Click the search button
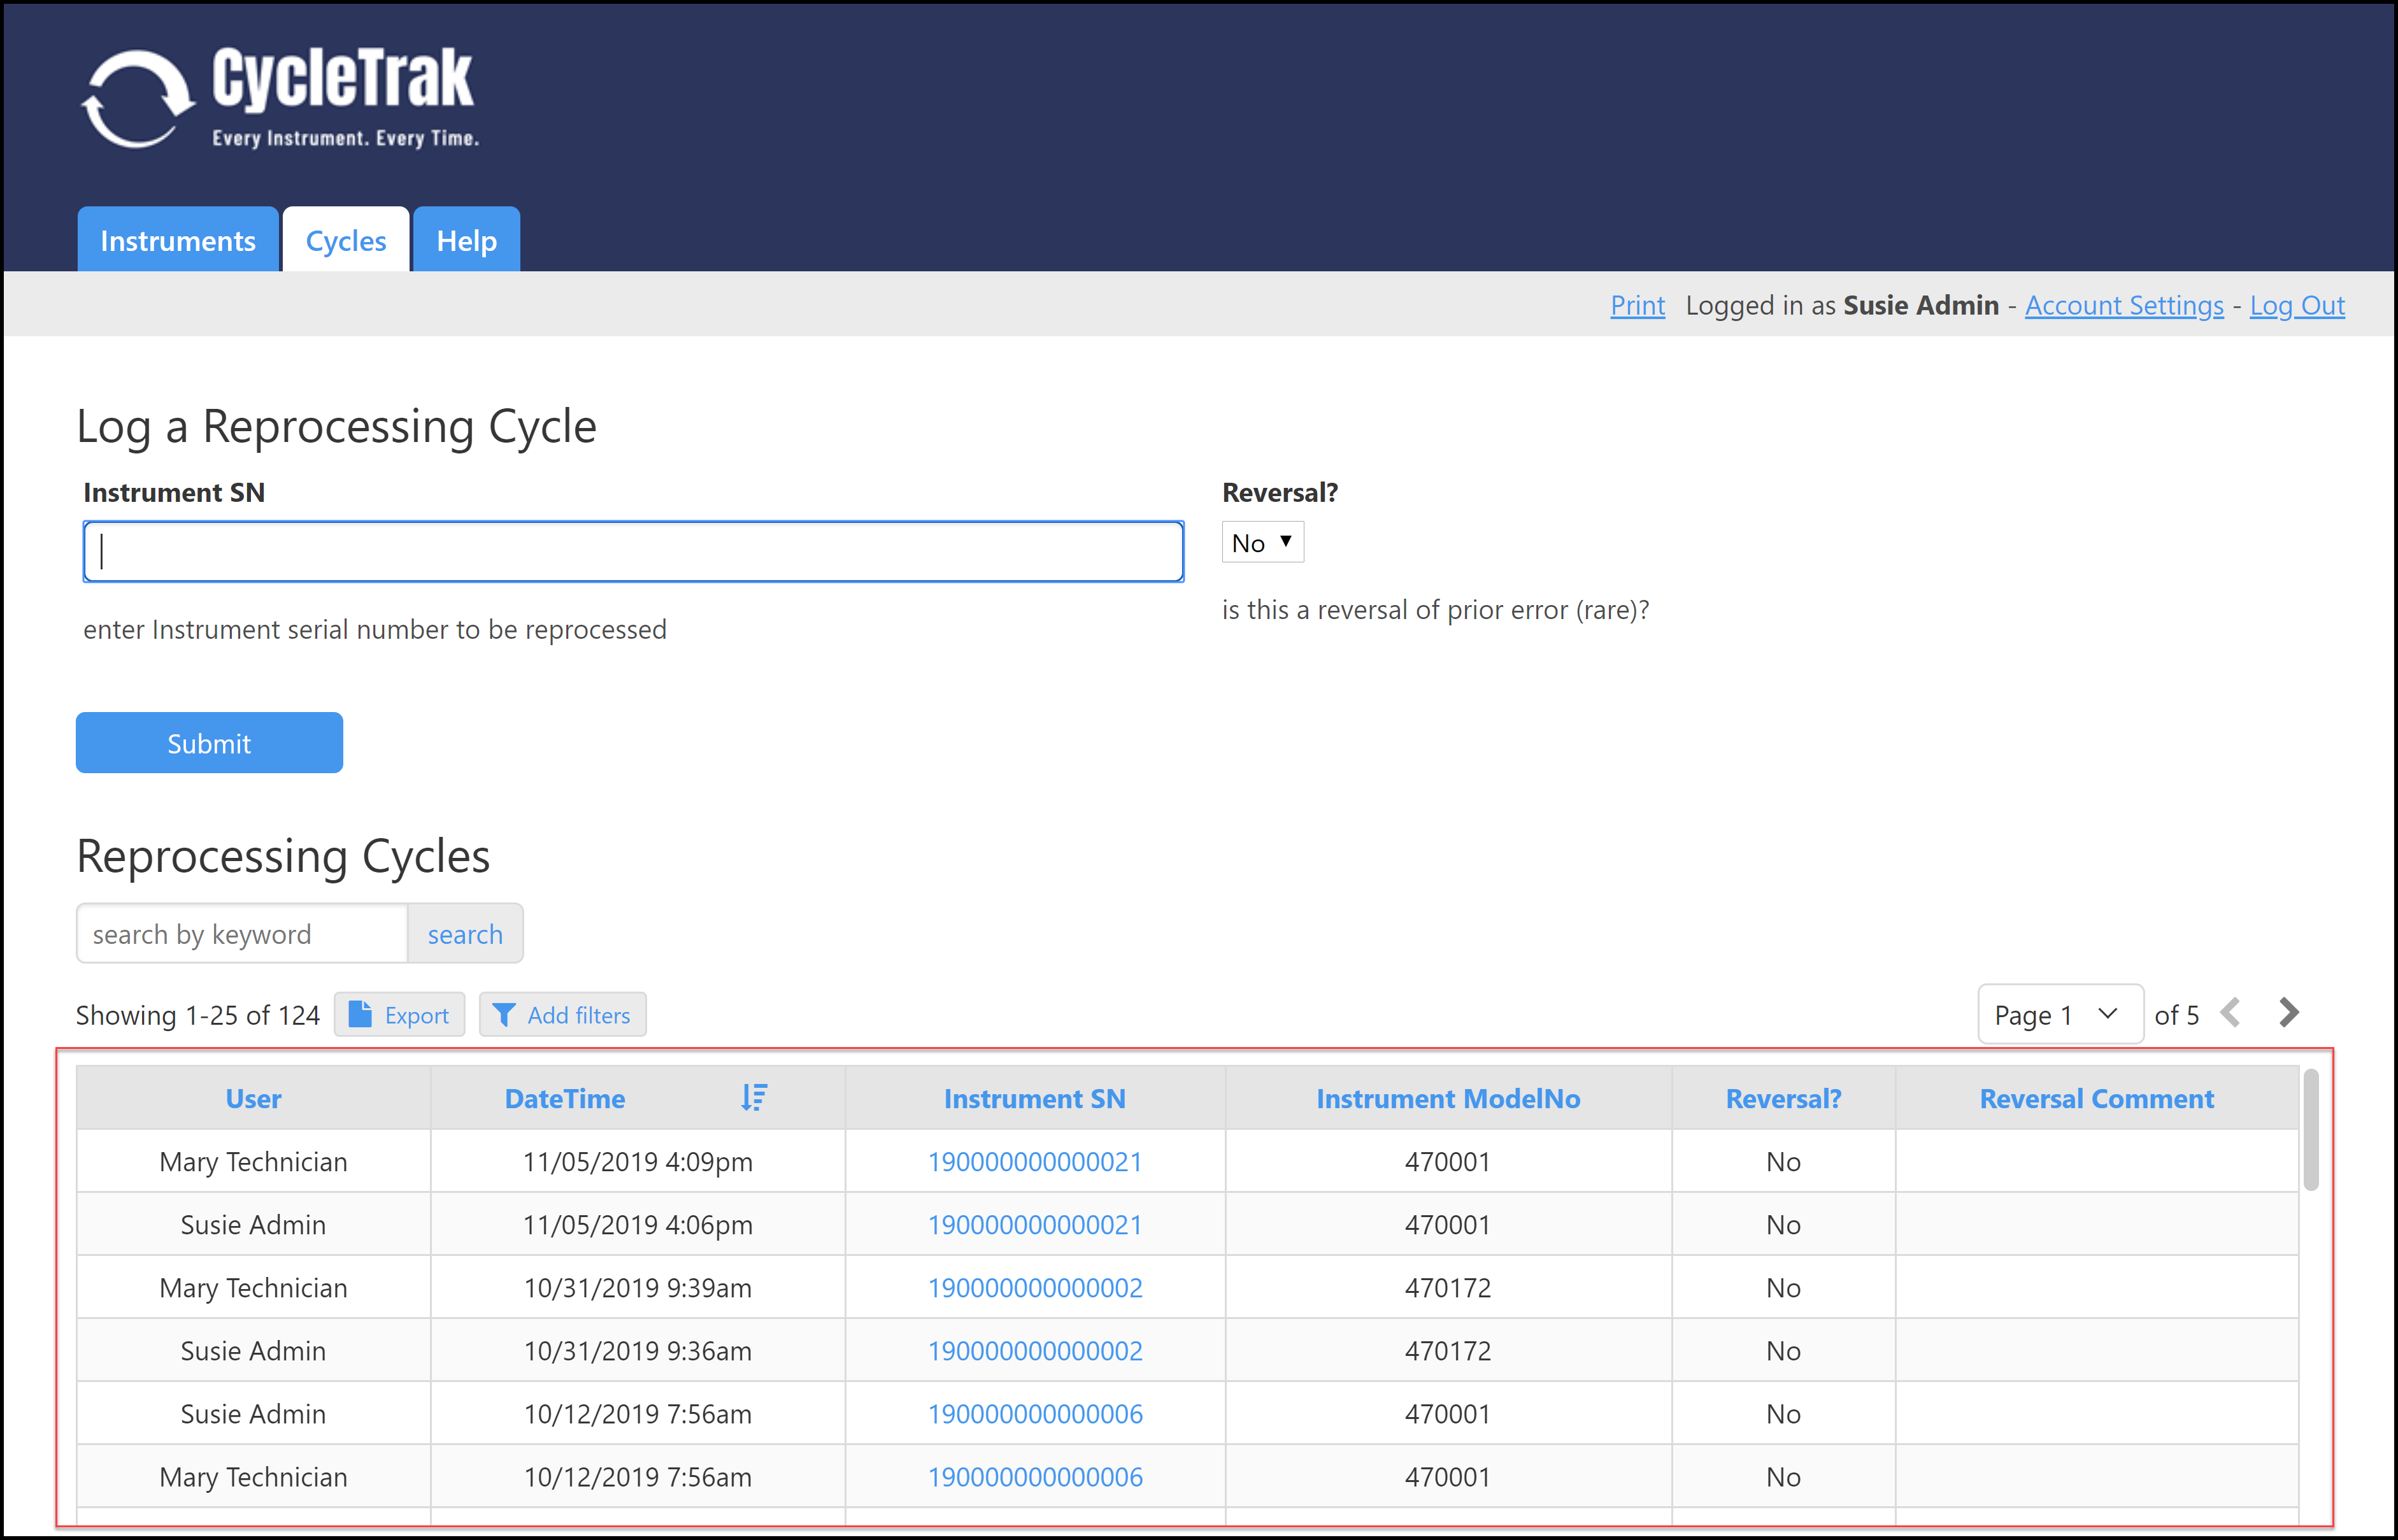Viewport: 2398px width, 1540px height. pyautogui.click(x=465, y=934)
